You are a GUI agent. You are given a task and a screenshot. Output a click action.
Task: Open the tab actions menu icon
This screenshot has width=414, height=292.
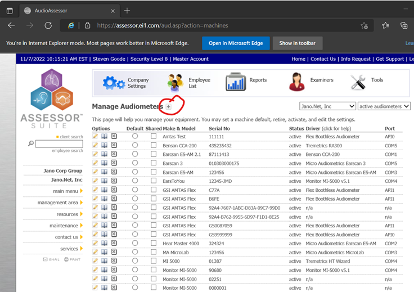point(10,11)
